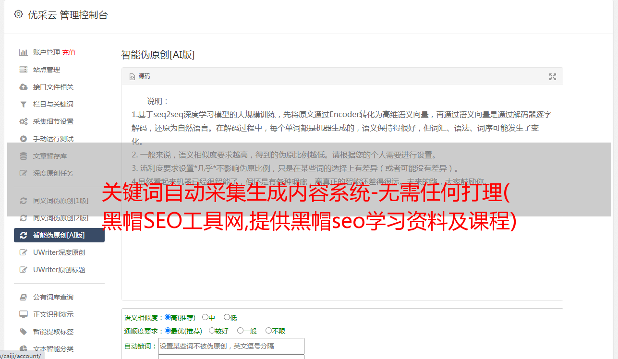Click the red 充值 link
This screenshot has width=618, height=359.
[x=69, y=52]
